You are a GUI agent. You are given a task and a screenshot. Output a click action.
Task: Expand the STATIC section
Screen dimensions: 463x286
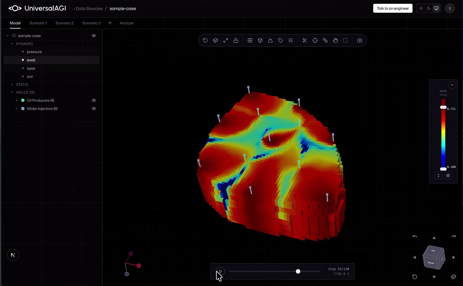pyautogui.click(x=12, y=84)
